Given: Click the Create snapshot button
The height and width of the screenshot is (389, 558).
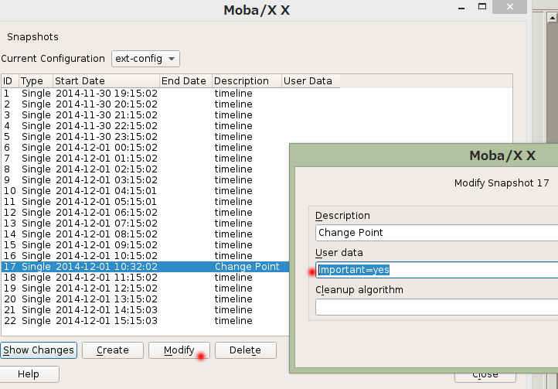Looking at the screenshot, I should [113, 350].
